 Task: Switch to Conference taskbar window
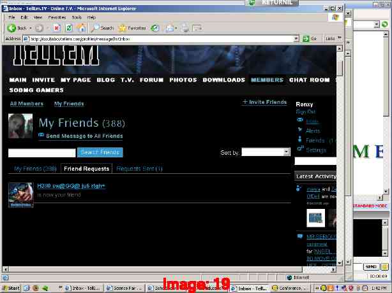(x=288, y=288)
